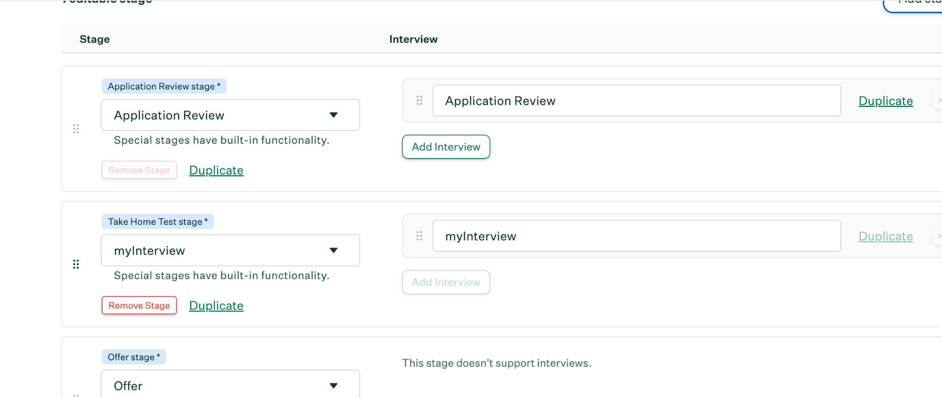
Task: Grab the Application Review stage drag handle
Action: (76, 129)
